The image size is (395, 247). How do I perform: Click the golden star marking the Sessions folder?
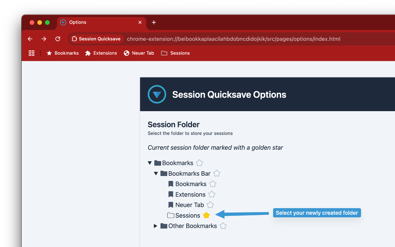pyautogui.click(x=206, y=215)
